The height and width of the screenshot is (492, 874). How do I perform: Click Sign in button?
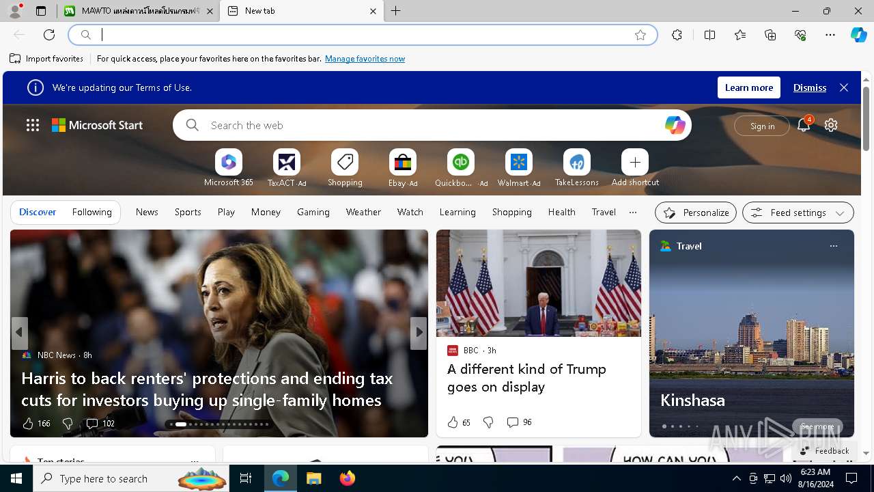(x=762, y=126)
